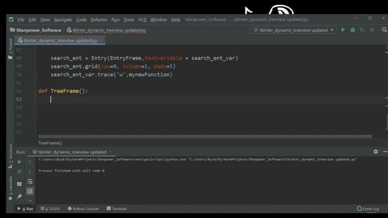Image resolution: width=388 pixels, height=218 pixels.
Task: Rerun the script in Run panel
Action: (x=19, y=162)
